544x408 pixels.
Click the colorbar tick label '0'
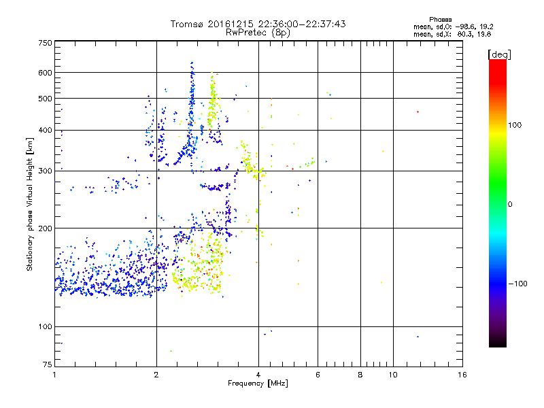tap(509, 204)
